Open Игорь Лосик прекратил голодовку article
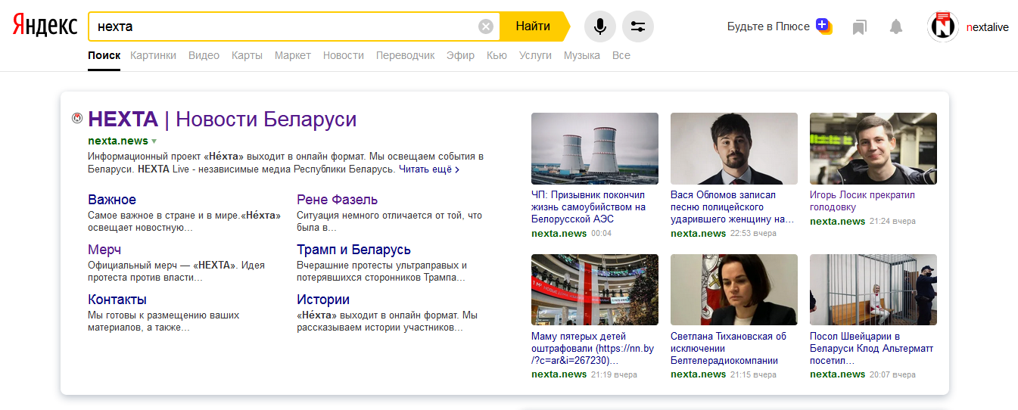The image size is (1018, 410). (861, 200)
